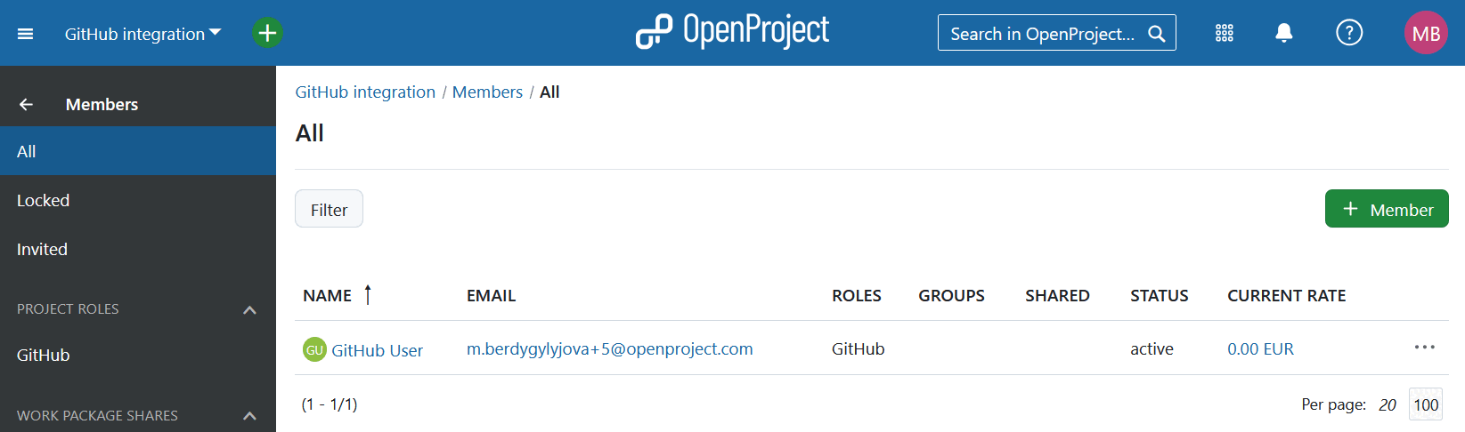Select Locked in the members sidebar

pos(43,201)
